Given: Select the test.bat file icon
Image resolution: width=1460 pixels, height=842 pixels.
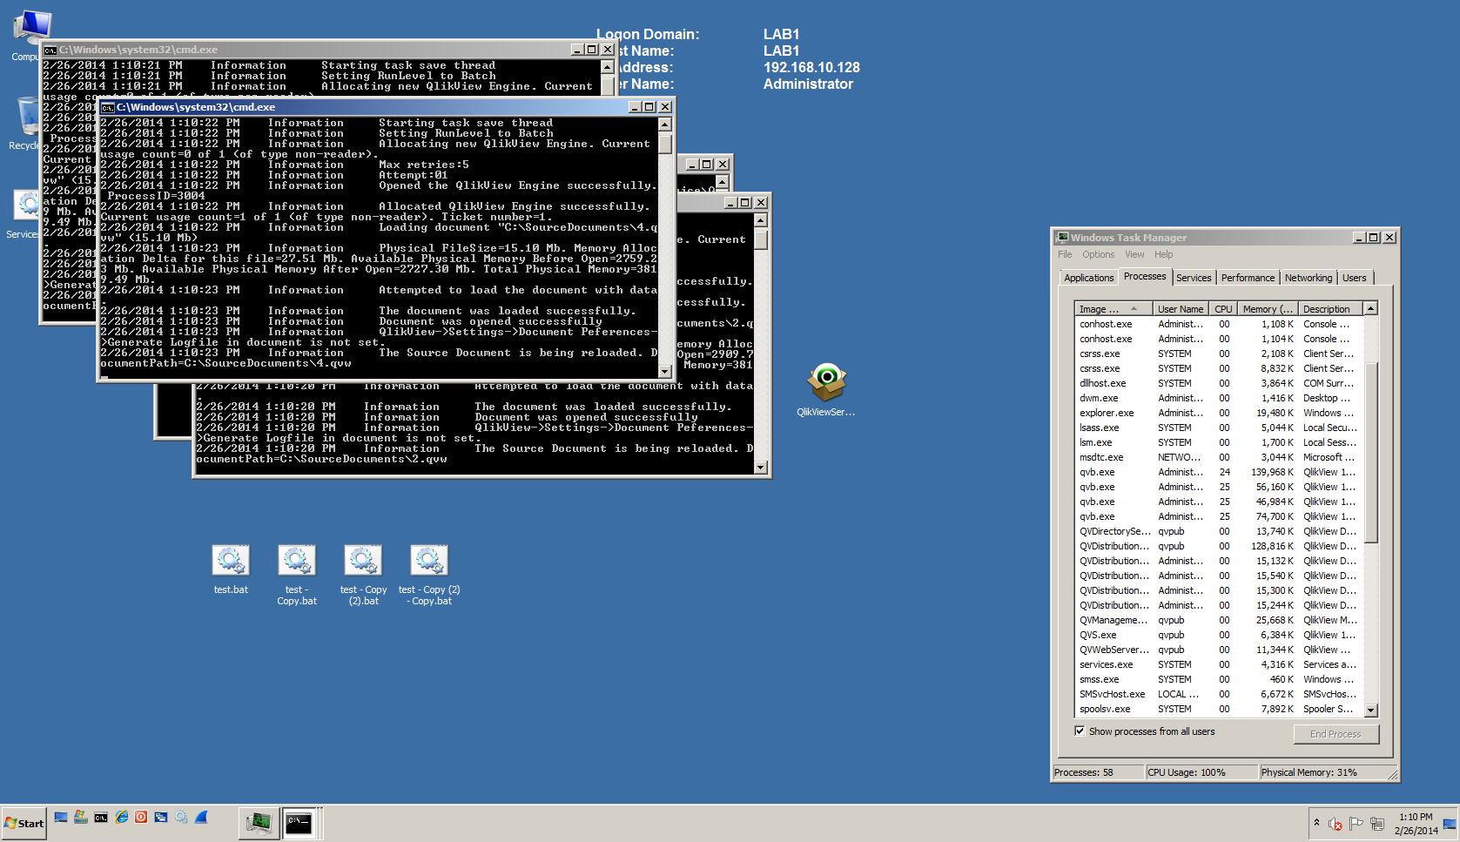Looking at the screenshot, I should 231,562.
